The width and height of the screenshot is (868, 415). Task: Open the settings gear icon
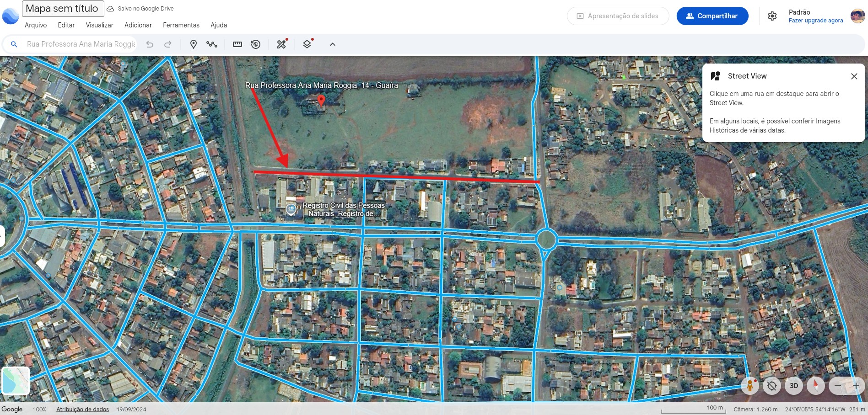(772, 16)
